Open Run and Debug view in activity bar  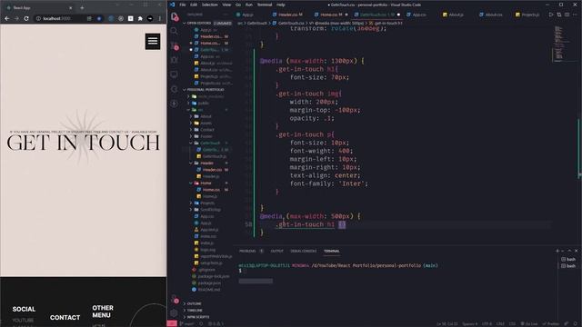[x=174, y=60]
